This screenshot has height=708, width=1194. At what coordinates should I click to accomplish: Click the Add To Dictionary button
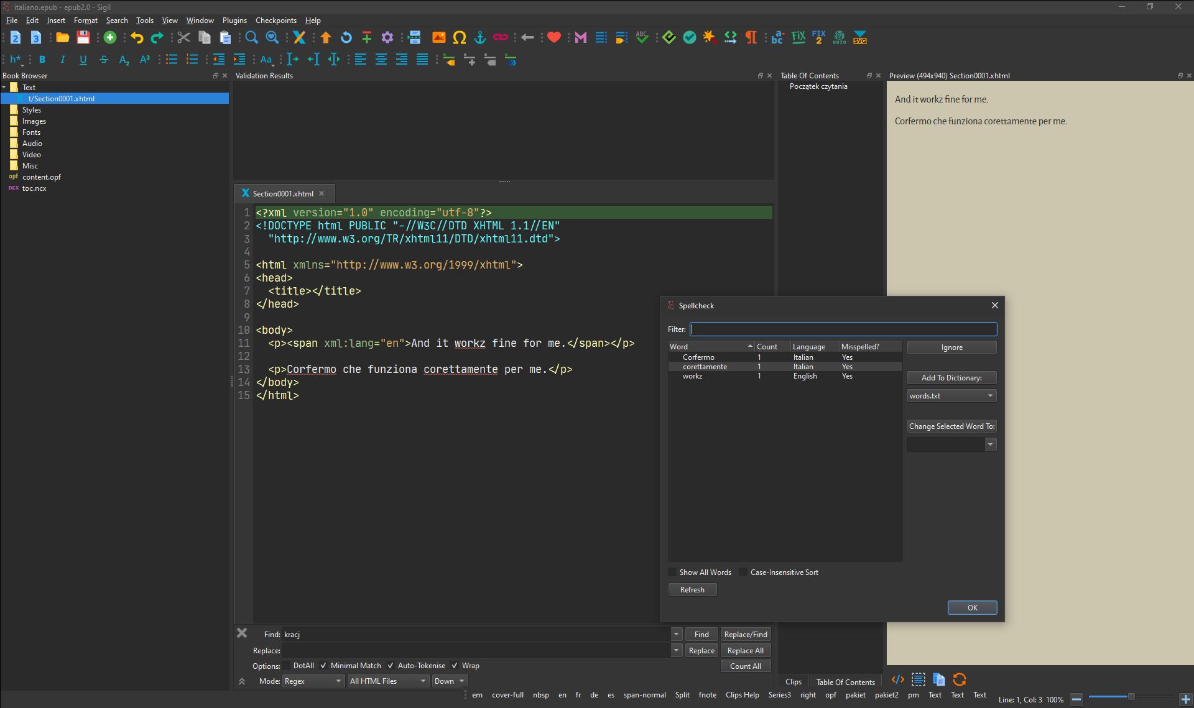tap(951, 378)
